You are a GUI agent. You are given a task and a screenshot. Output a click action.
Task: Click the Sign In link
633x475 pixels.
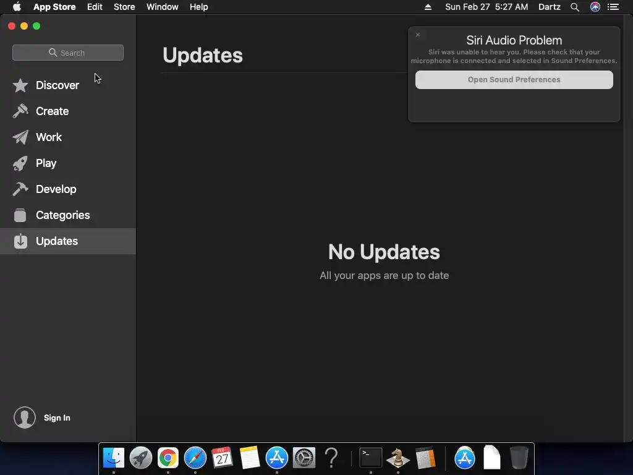(57, 417)
